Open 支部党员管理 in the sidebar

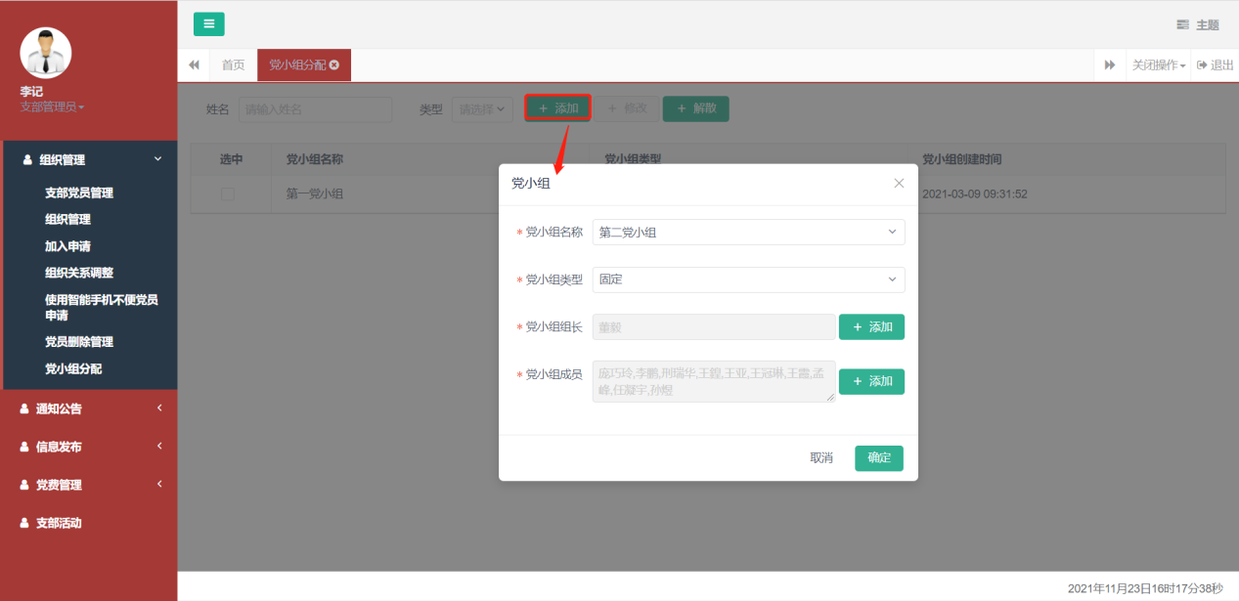point(79,193)
